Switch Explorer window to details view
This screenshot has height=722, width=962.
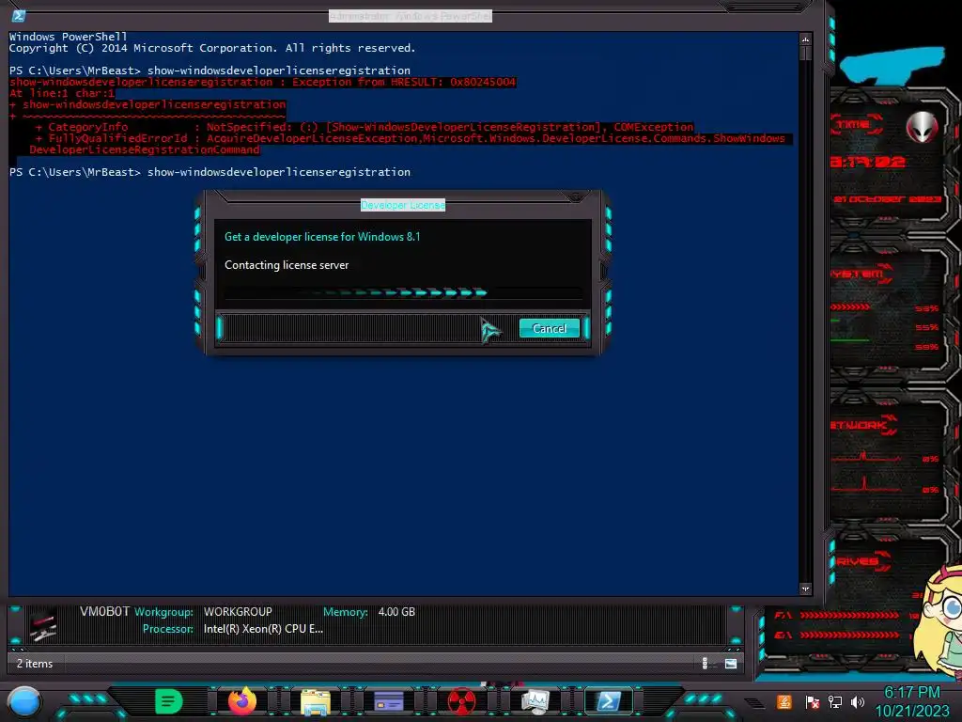pos(705,663)
